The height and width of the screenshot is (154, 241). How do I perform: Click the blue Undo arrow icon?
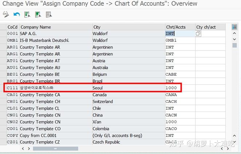(16, 15)
